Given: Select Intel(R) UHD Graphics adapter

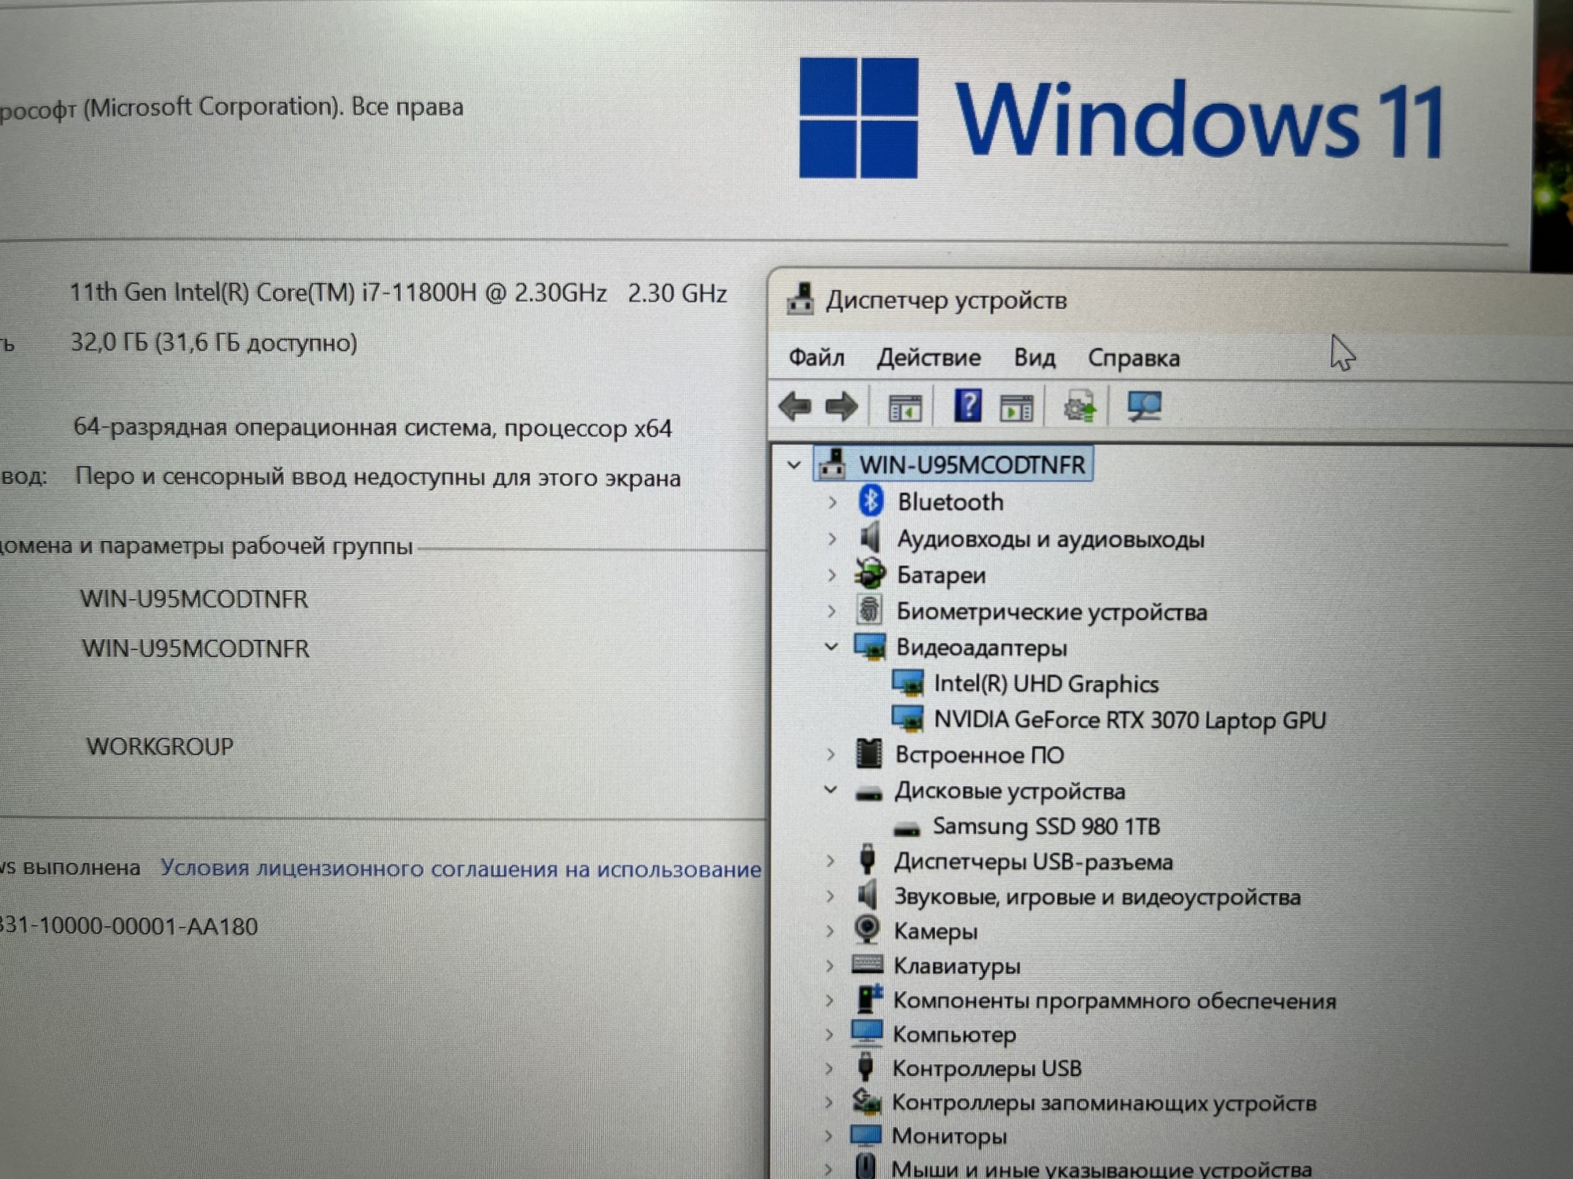Looking at the screenshot, I should tap(1045, 684).
